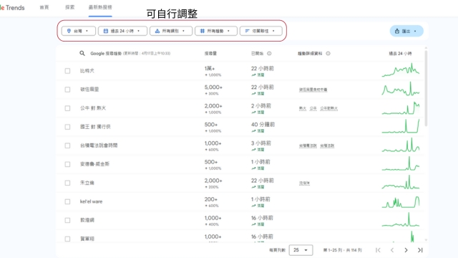This screenshot has height=258, width=458.
Task: Switch to the 探索 tab
Action: (70, 7)
